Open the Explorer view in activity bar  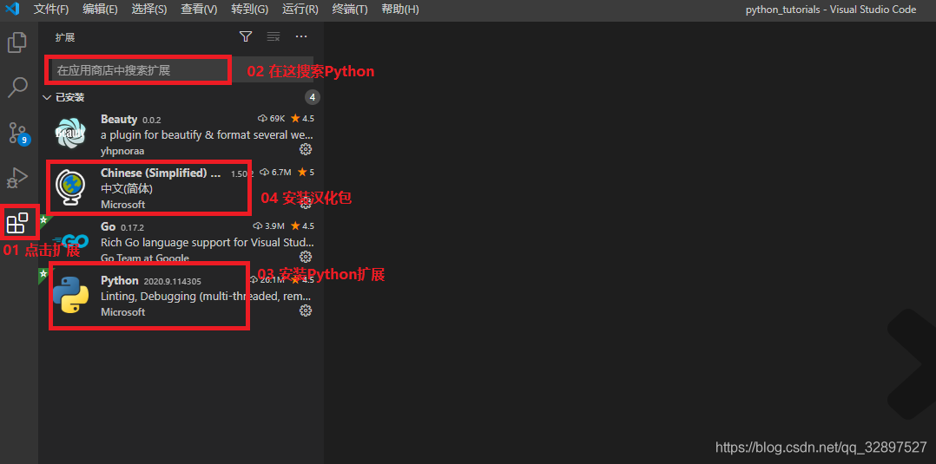coord(16,42)
